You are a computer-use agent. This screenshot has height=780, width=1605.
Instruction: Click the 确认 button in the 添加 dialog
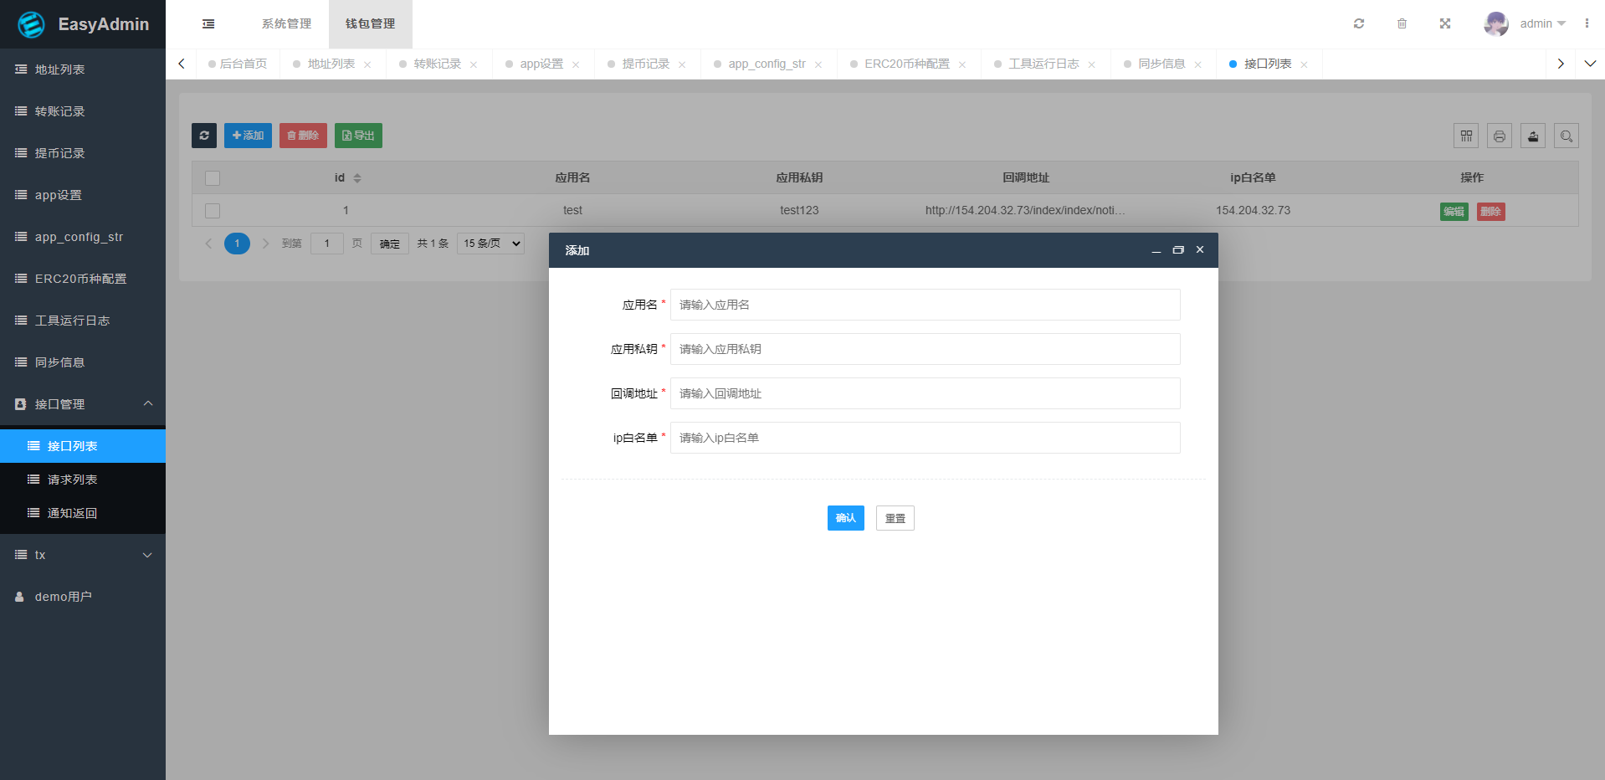click(845, 518)
